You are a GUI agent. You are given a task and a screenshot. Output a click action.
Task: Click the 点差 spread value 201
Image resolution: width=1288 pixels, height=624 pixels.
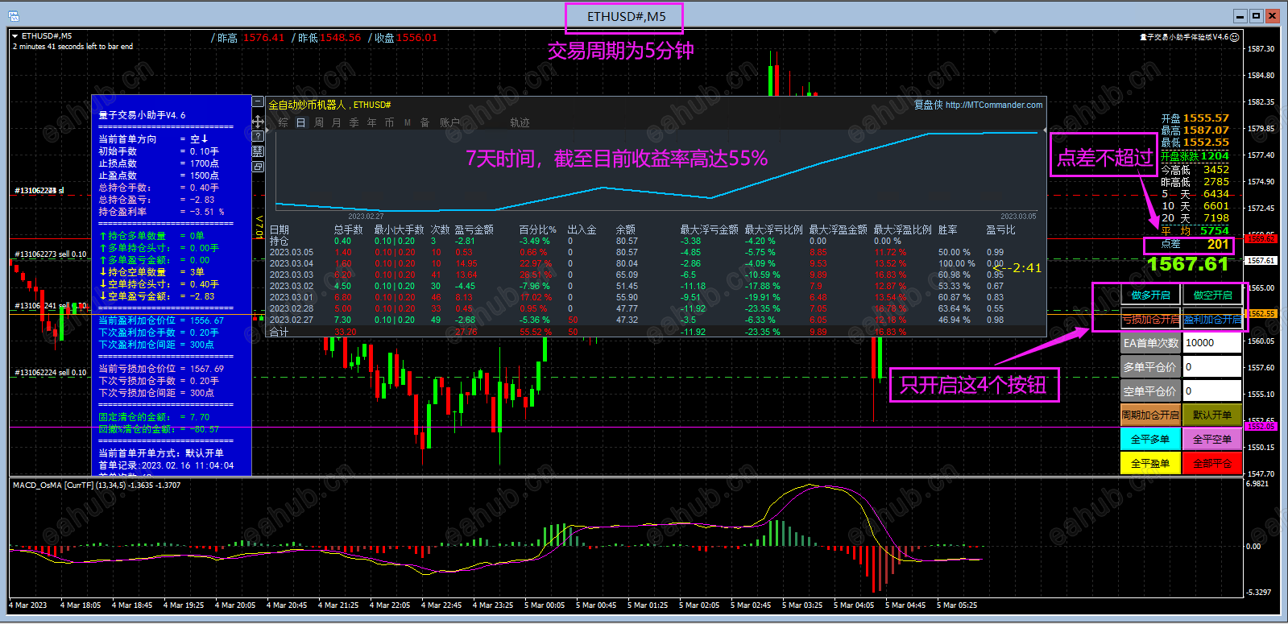[1218, 244]
